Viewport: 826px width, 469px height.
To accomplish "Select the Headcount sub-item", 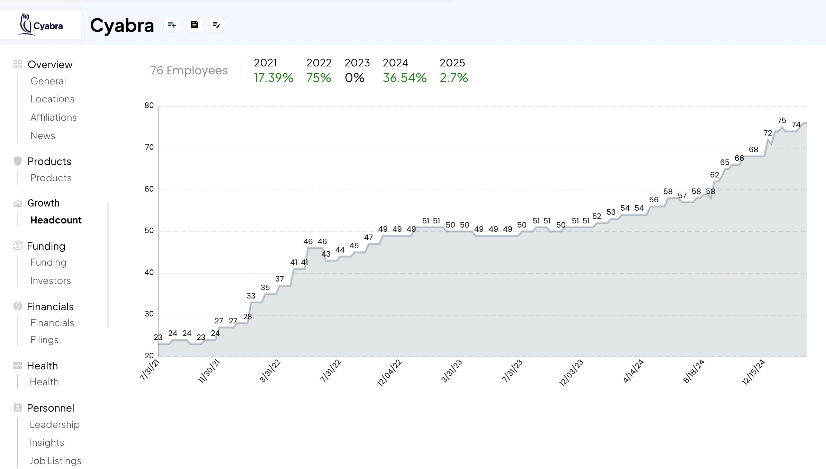I will point(56,220).
